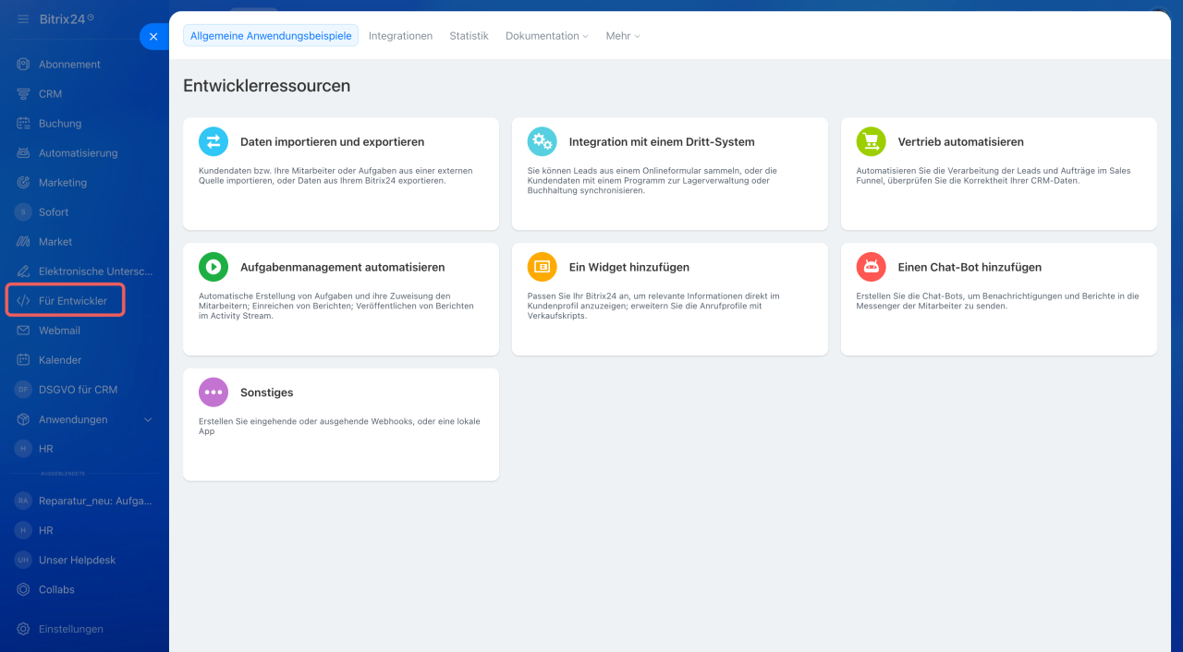Screen dimensions: 1183x652
Task: Open Webmail menu item
Action: [59, 331]
